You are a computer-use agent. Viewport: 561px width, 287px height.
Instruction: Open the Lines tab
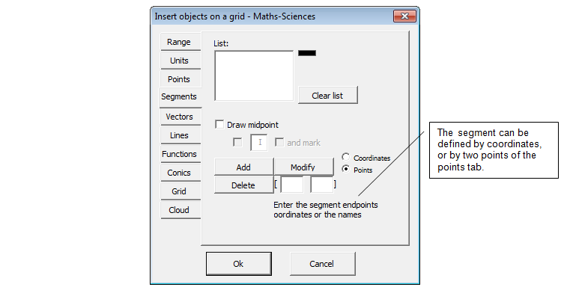[x=180, y=135]
